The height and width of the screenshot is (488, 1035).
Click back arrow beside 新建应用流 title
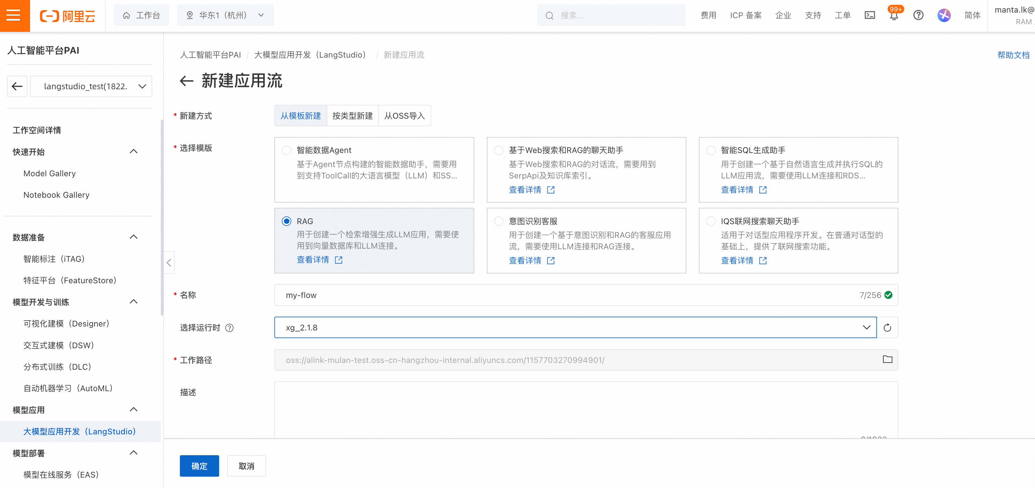pyautogui.click(x=186, y=81)
